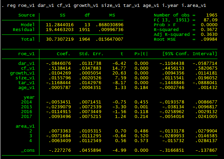
Task: Click _cons coefficient -.227276
Action: [x=60, y=150]
